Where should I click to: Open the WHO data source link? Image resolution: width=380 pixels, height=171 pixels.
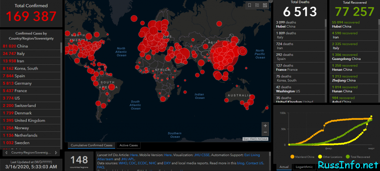(123, 163)
